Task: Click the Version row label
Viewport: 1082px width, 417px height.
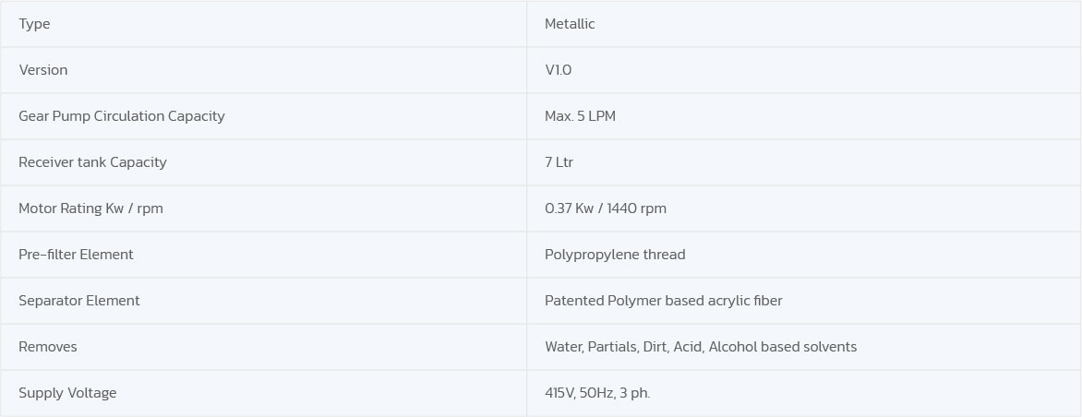Action: pyautogui.click(x=42, y=70)
